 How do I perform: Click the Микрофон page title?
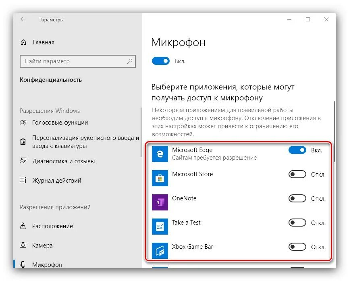click(x=178, y=42)
